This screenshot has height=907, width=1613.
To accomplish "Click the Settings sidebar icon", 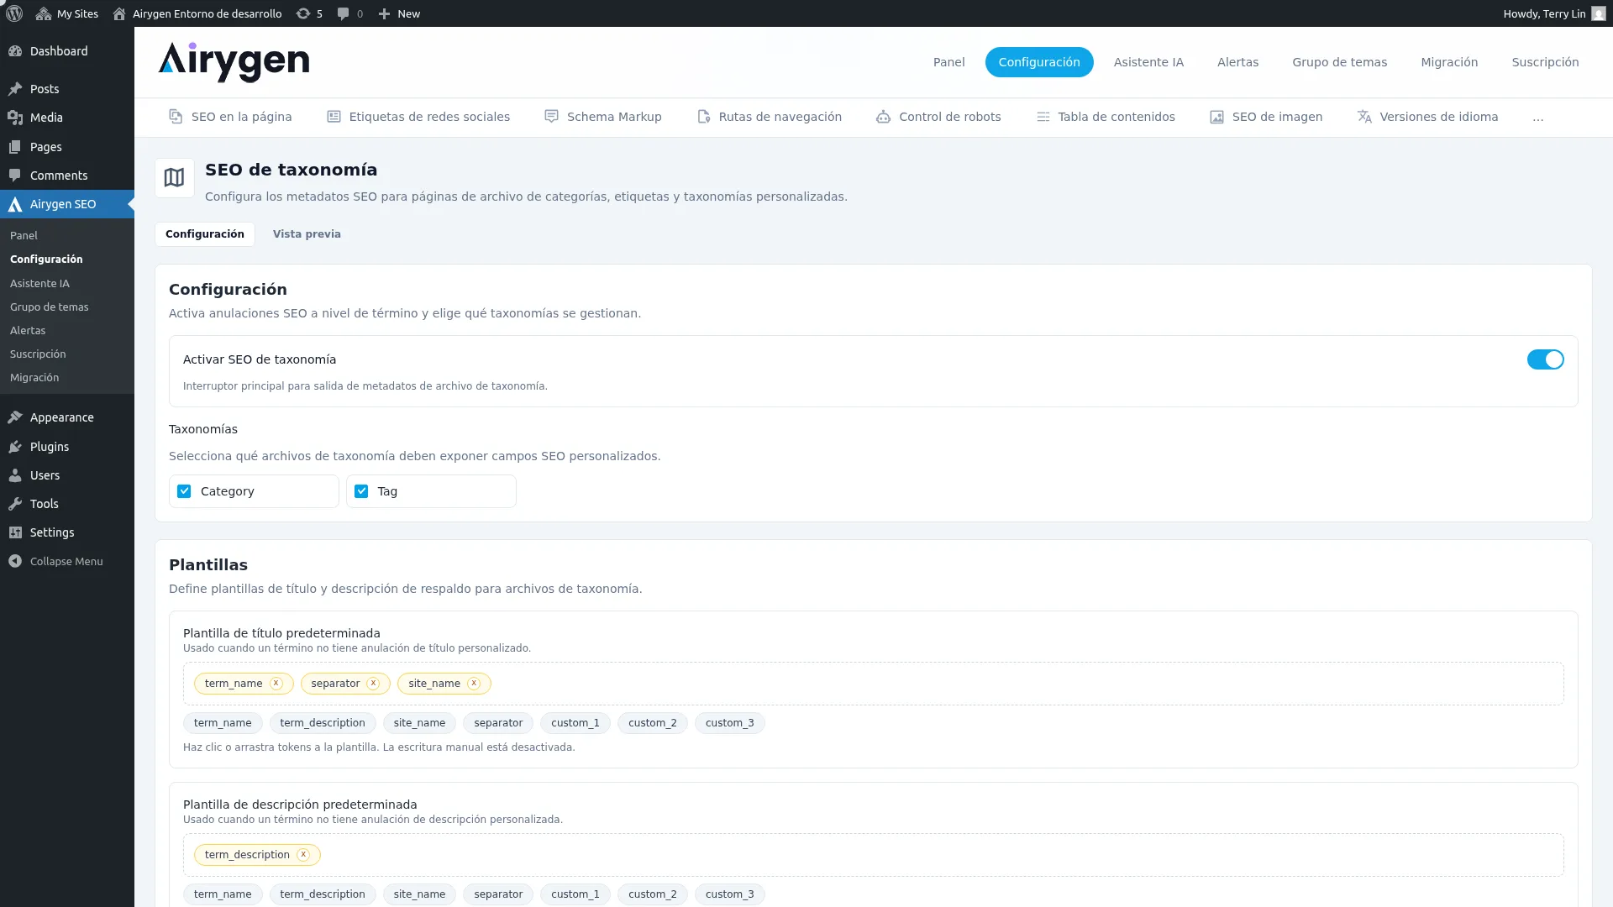I will (x=15, y=532).
